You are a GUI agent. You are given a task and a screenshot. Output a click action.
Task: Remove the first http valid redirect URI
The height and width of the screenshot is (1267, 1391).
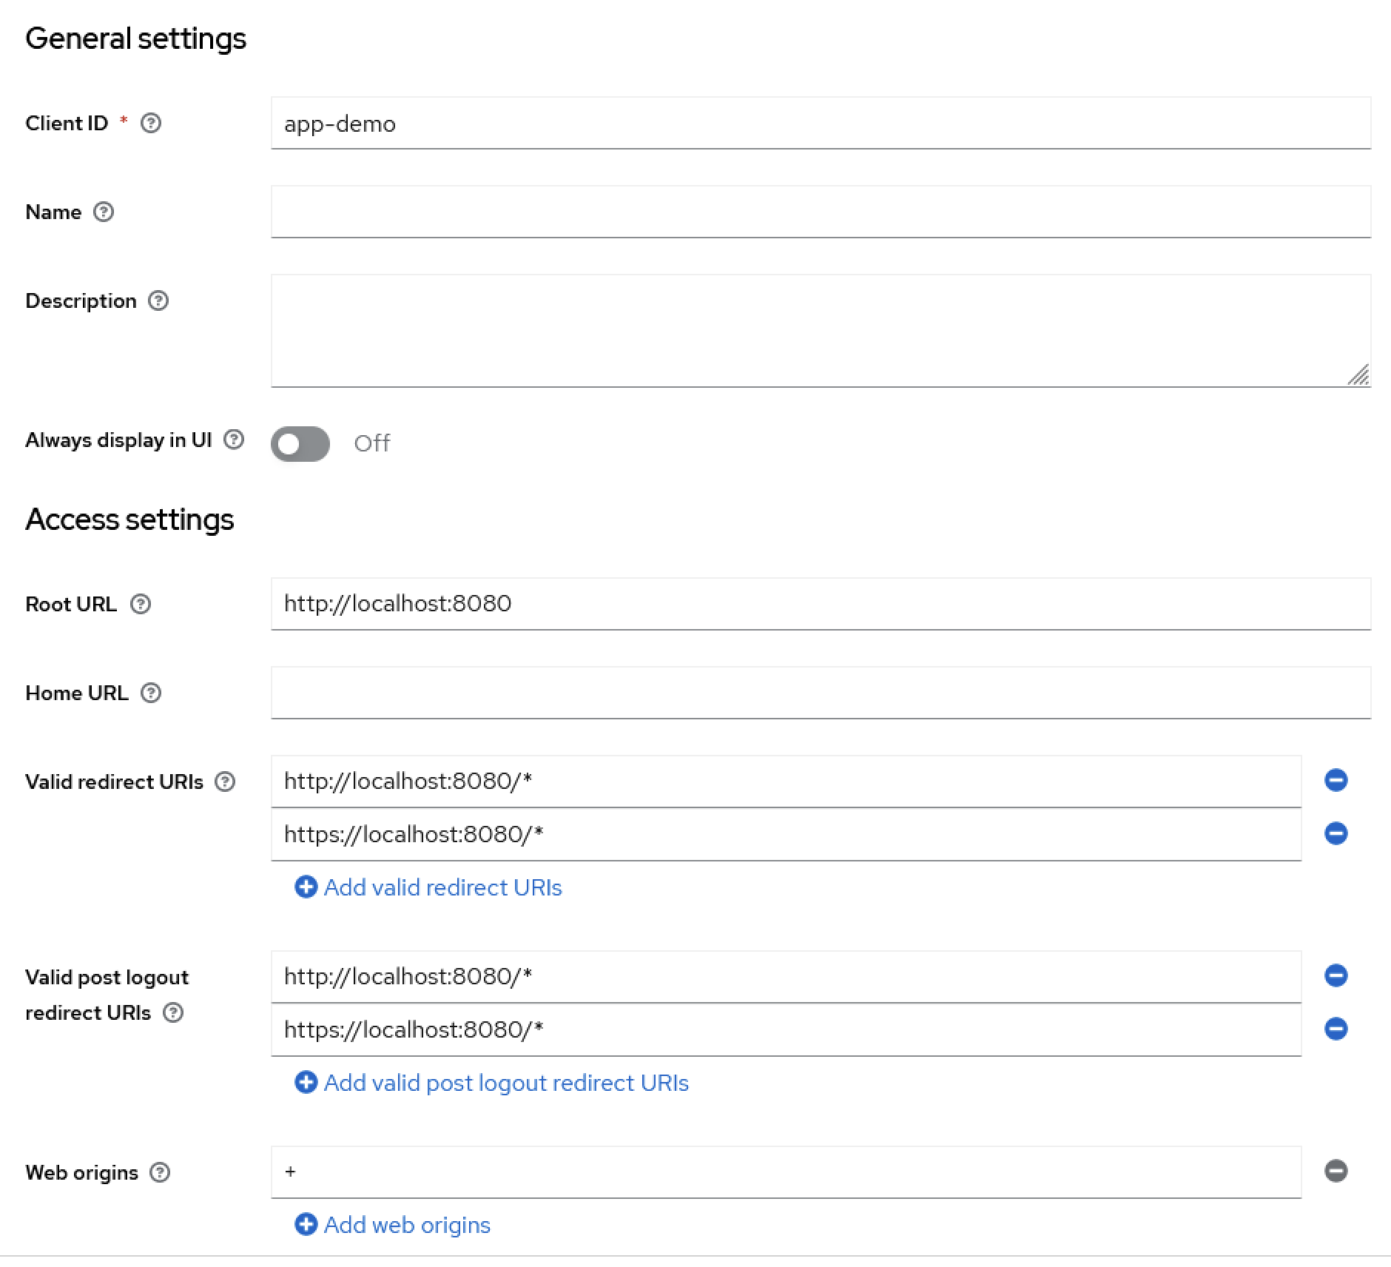coord(1336,780)
